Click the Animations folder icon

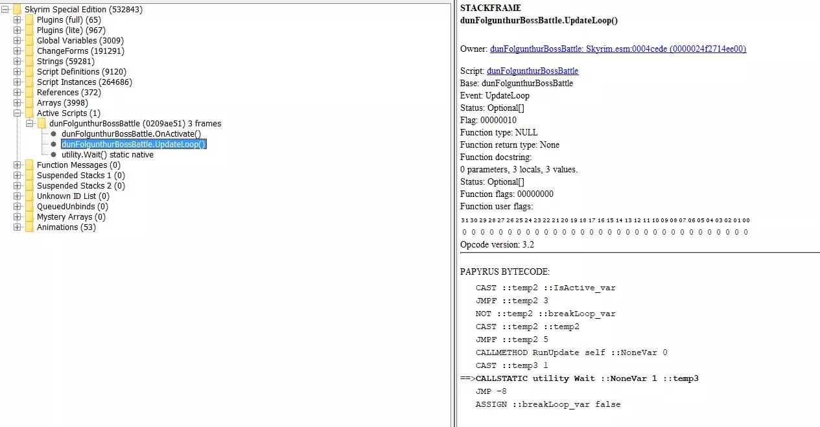pyautogui.click(x=29, y=227)
